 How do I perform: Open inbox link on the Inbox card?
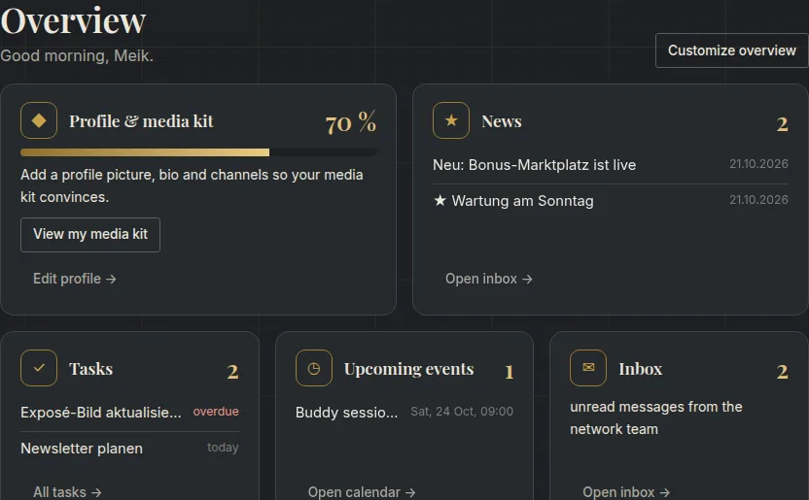pos(626,492)
